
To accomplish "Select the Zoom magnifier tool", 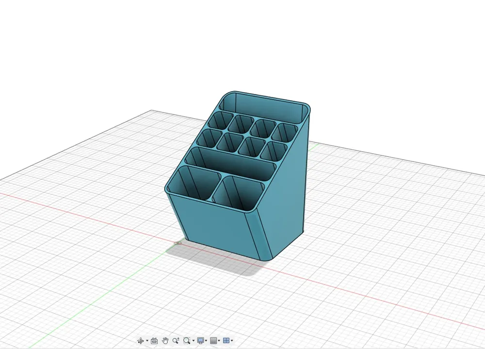I will 176,341.
